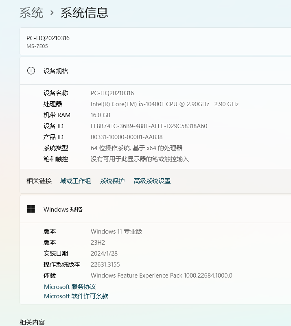Select the 设备名称 value PC-HQ20210316
The image size is (291, 326).
pos(112,93)
